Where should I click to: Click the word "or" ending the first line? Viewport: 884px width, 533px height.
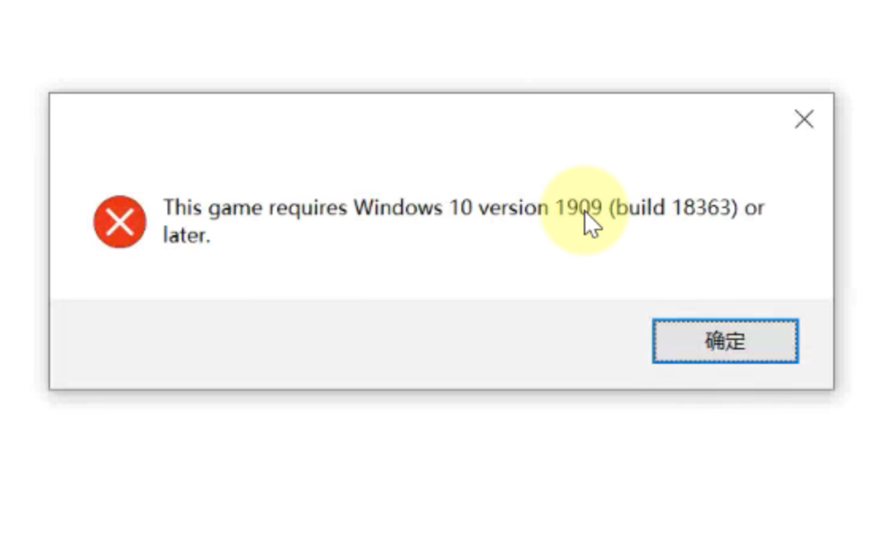(755, 209)
